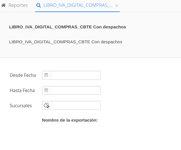Click into the Desde Fecha date field
Viewport: 181px width, 150px height.
point(75,75)
